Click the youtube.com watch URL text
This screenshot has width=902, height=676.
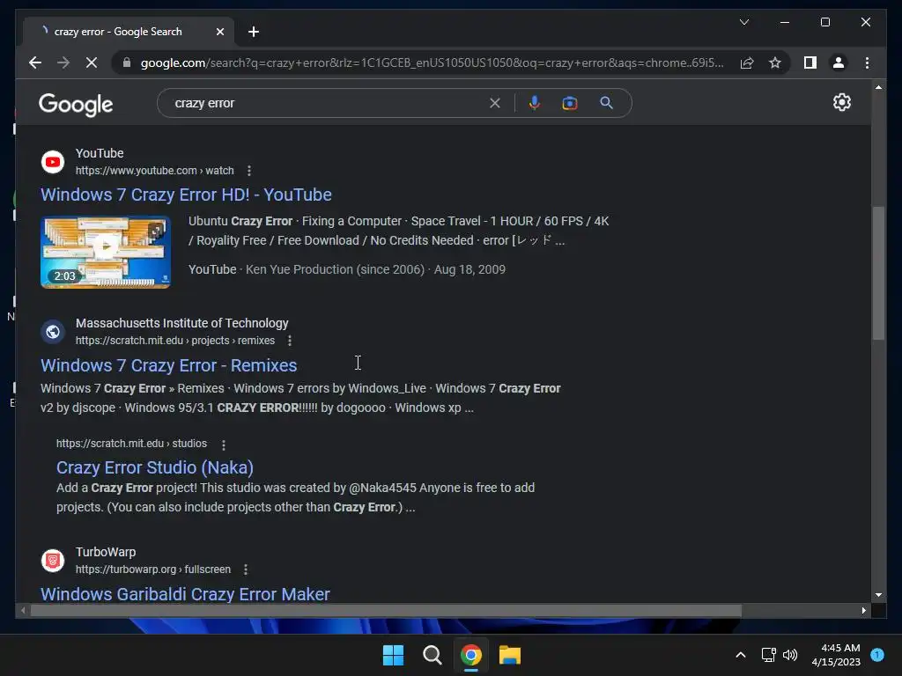click(x=155, y=171)
